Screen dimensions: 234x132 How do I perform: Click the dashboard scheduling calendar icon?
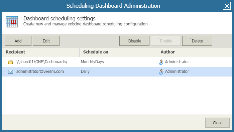pyautogui.click(x=12, y=22)
